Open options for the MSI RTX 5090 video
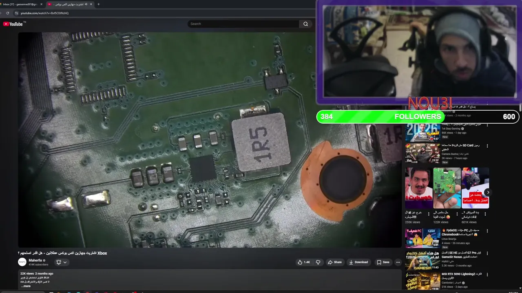Image resolution: width=522 pixels, height=293 pixels. 487,275
